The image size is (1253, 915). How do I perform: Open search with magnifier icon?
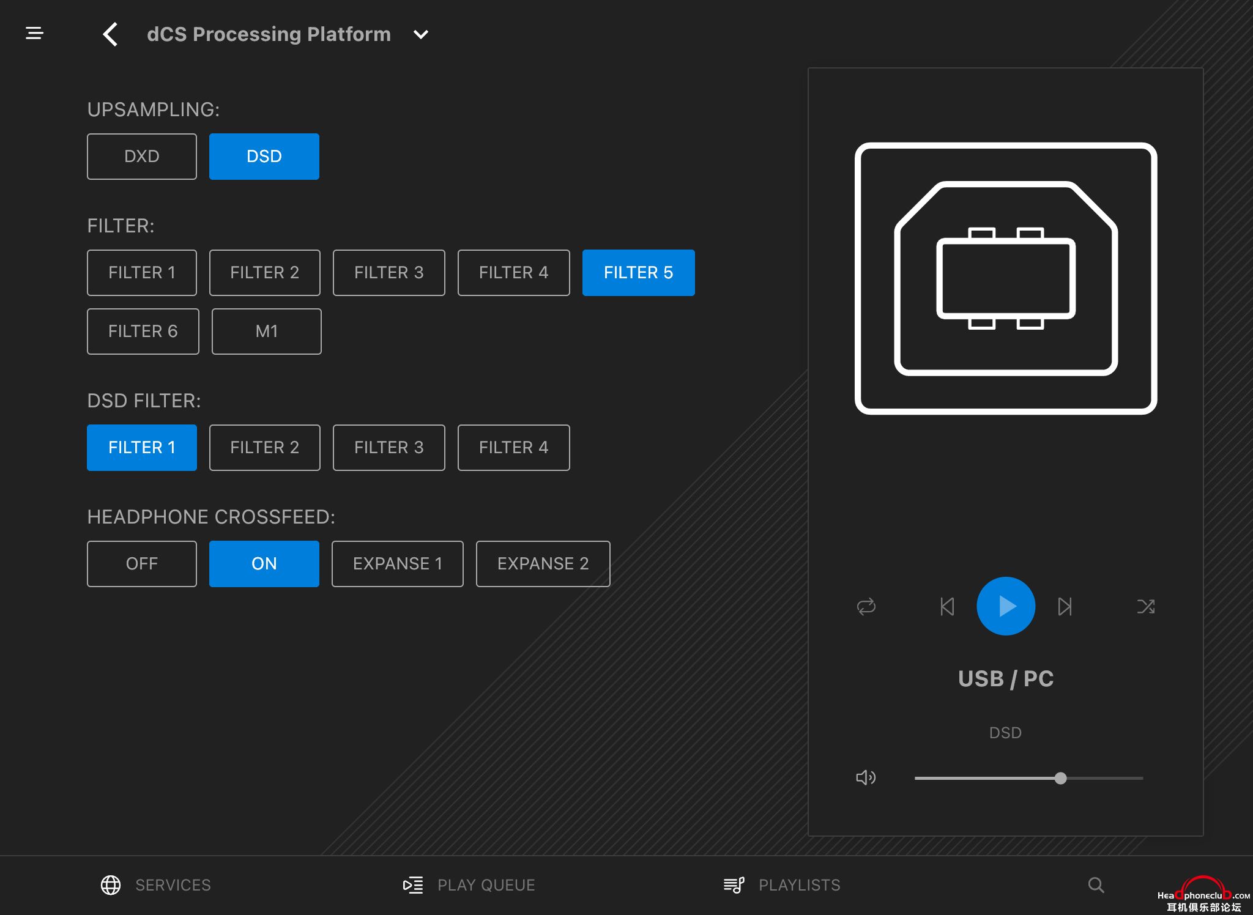[x=1096, y=885]
